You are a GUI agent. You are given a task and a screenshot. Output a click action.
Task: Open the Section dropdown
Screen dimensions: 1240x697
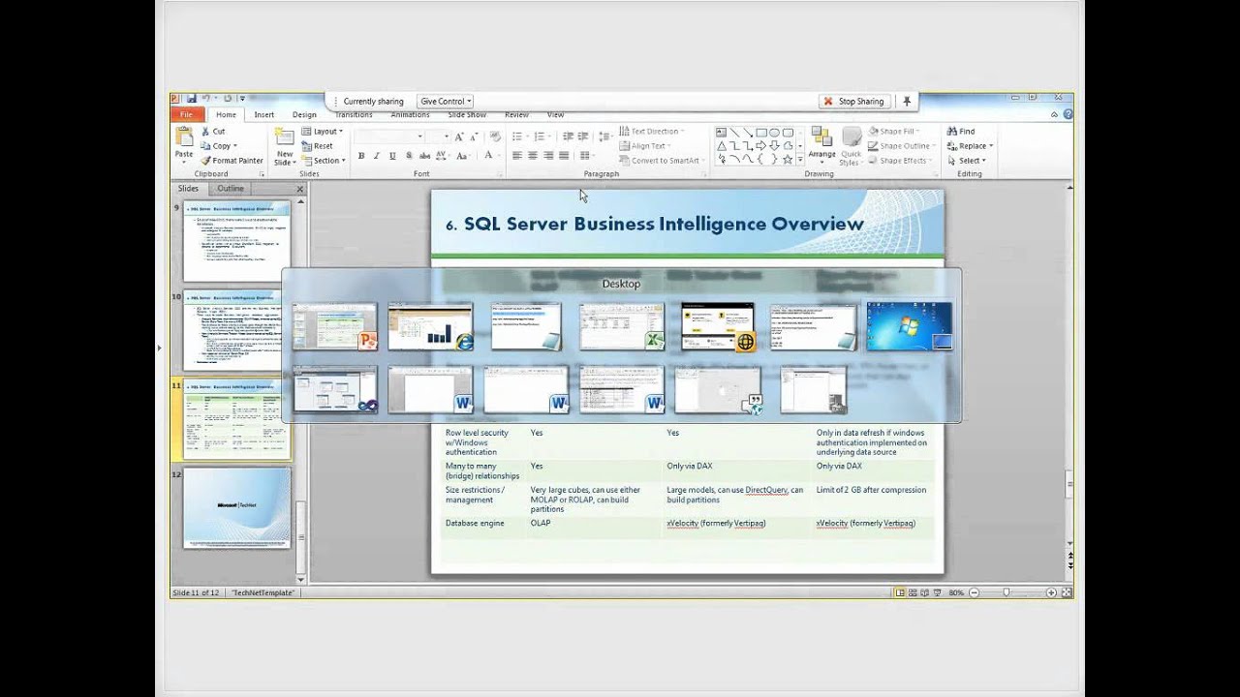[x=324, y=161]
